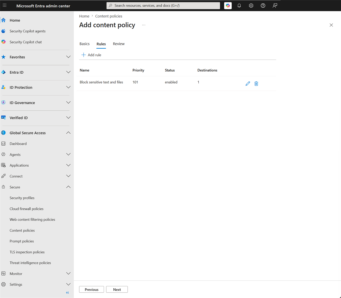Click the Add rule button
Screen dimensions: 341x298
click(x=91, y=55)
